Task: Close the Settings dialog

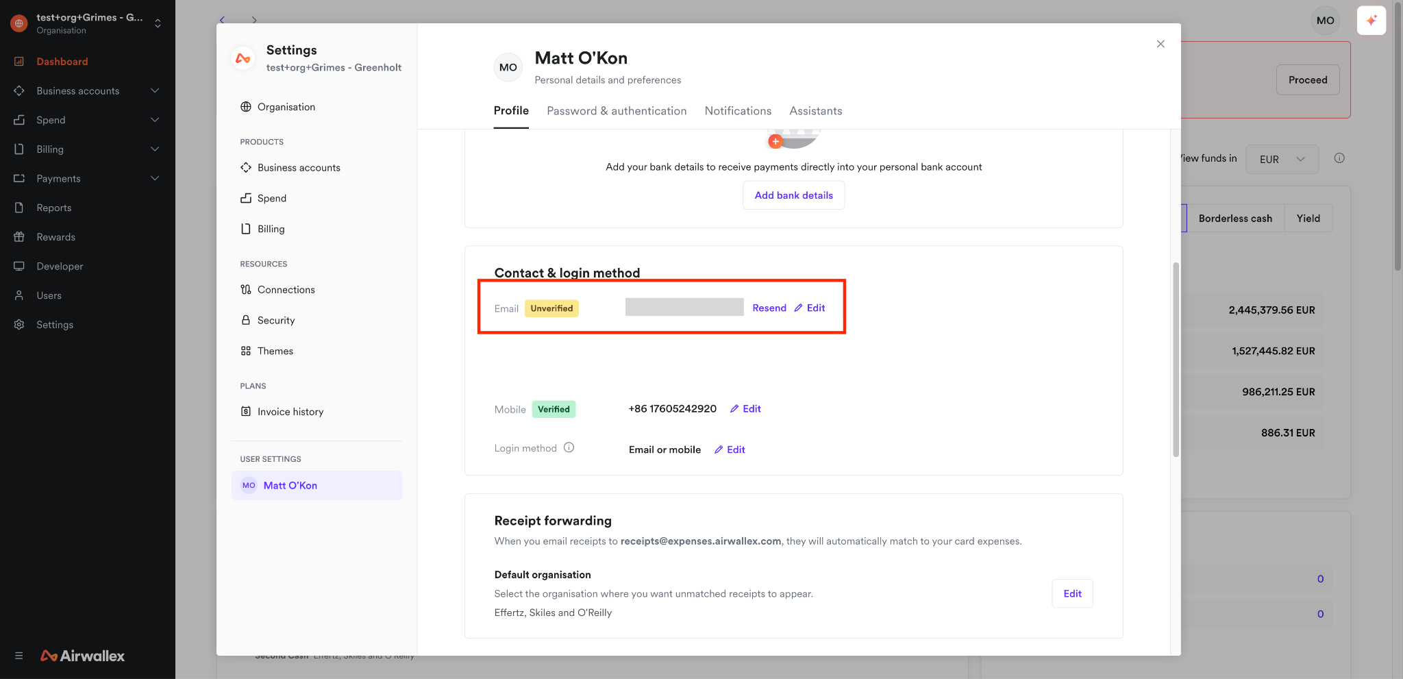Action: [x=1160, y=44]
